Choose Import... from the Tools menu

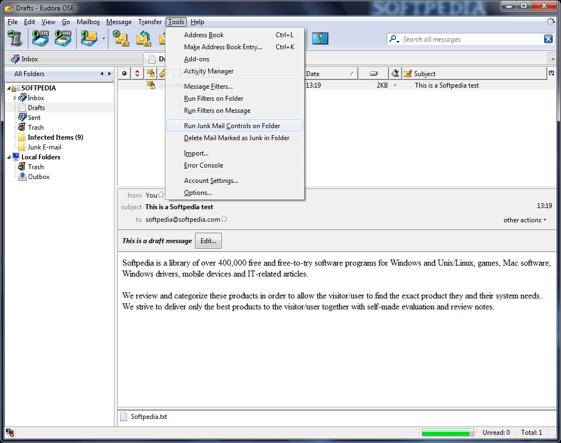click(234, 153)
